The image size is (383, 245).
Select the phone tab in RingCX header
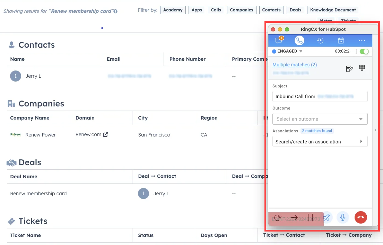(x=299, y=40)
